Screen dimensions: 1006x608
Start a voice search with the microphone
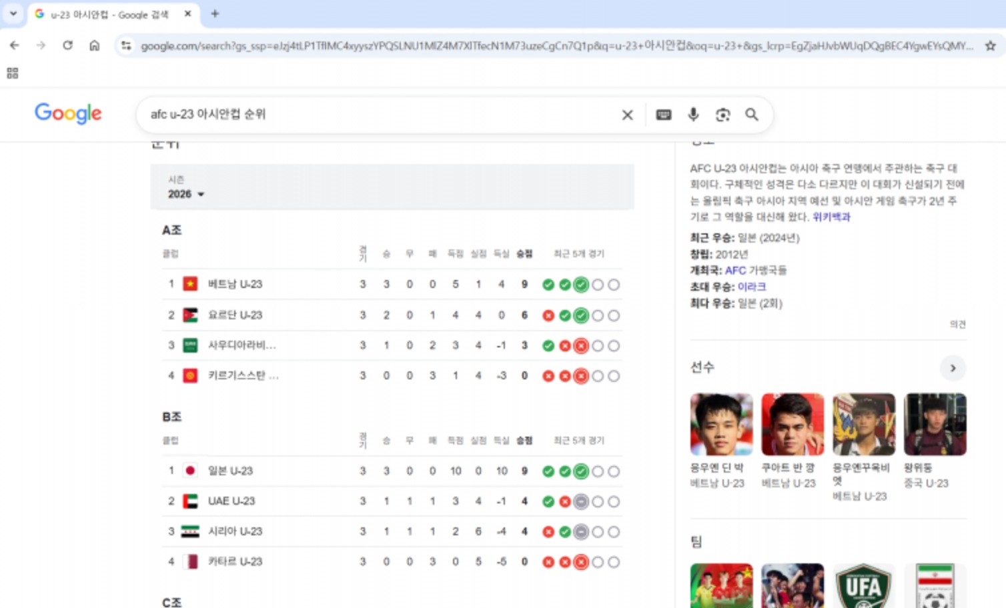693,115
